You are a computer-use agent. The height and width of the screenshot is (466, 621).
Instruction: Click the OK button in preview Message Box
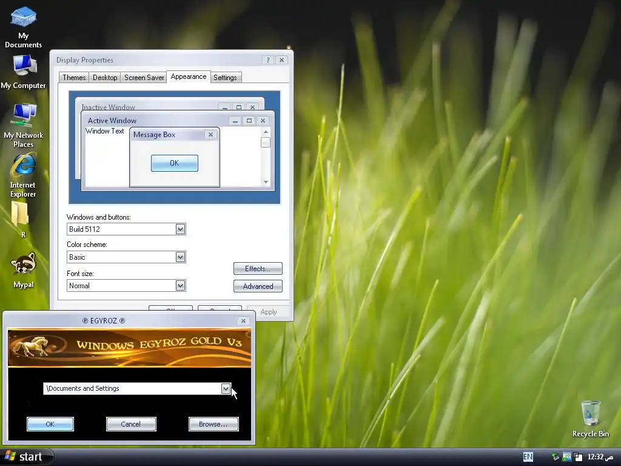click(x=175, y=163)
